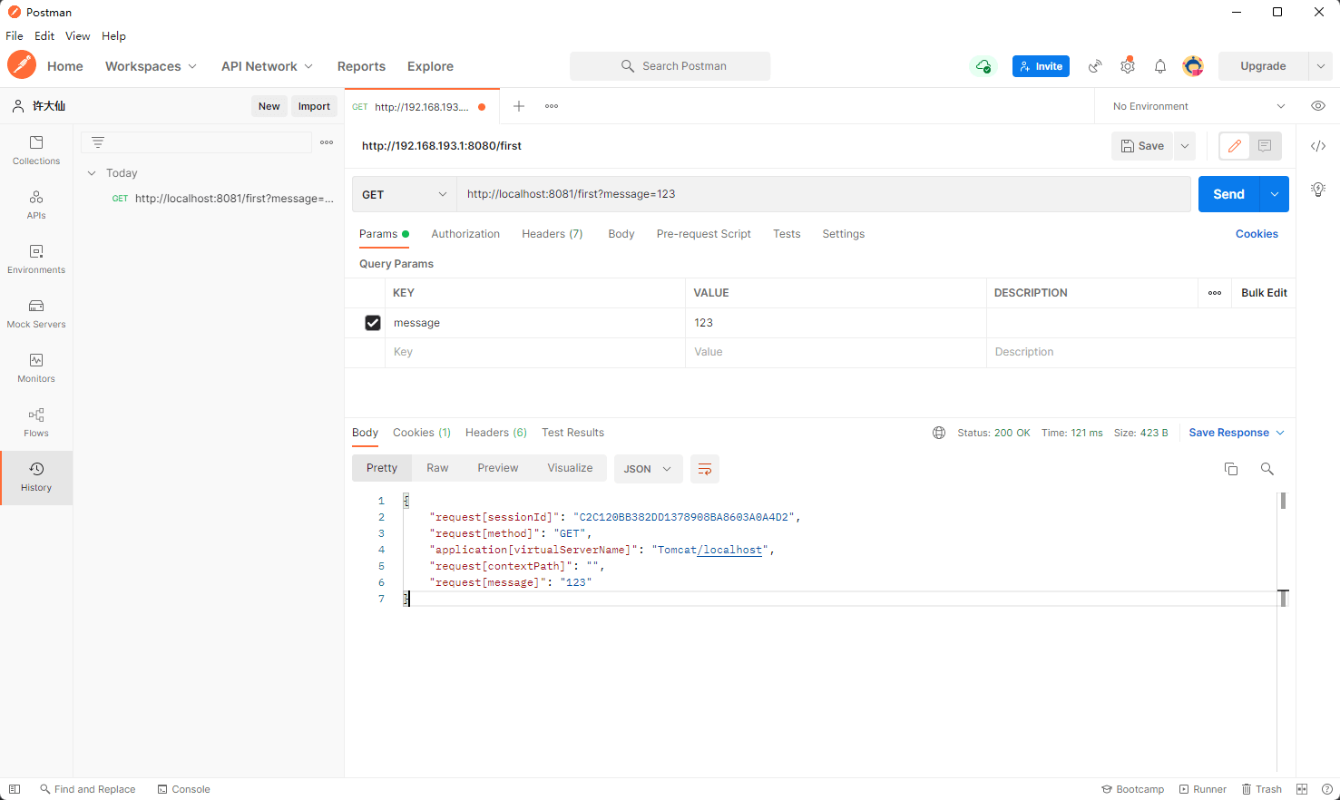Click the Postman home logo icon
The width and height of the screenshot is (1340, 800).
click(22, 65)
